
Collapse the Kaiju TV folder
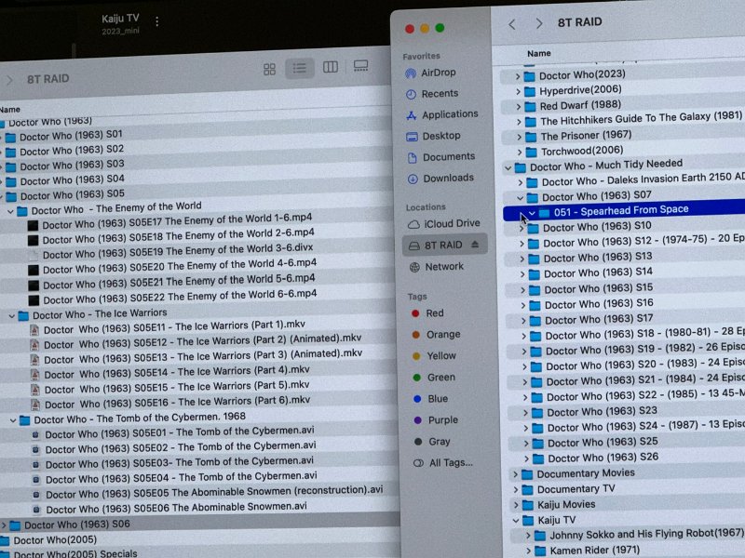coord(516,521)
